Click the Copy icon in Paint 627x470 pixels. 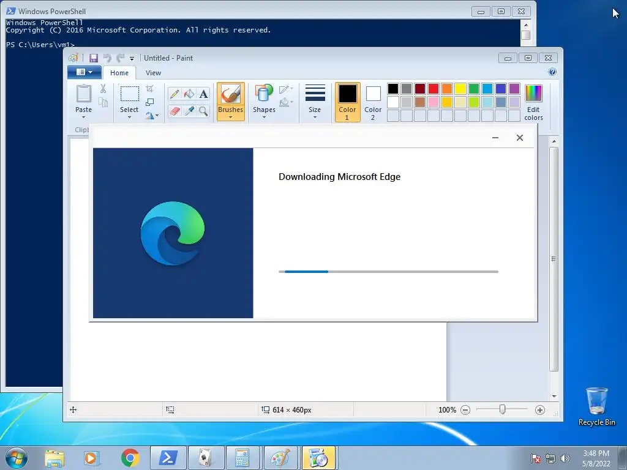tap(103, 102)
